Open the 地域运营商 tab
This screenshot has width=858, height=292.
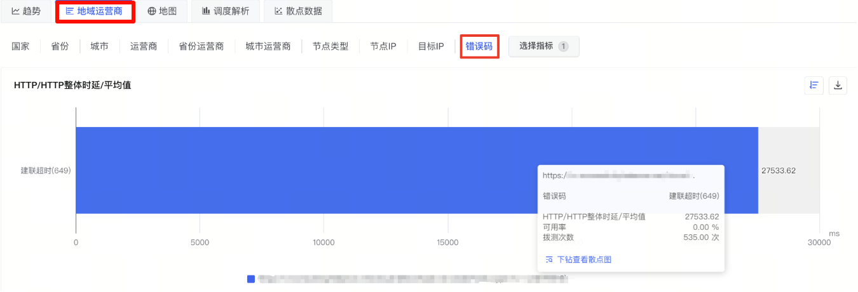(x=94, y=11)
